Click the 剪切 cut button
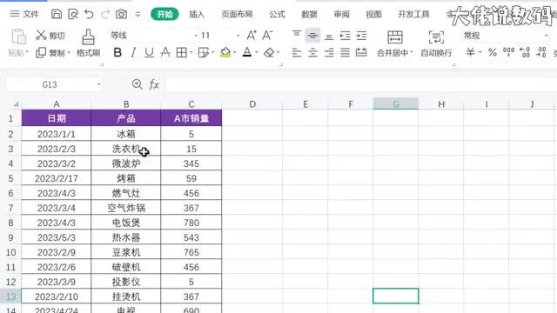557x313 pixels. pyautogui.click(x=50, y=35)
